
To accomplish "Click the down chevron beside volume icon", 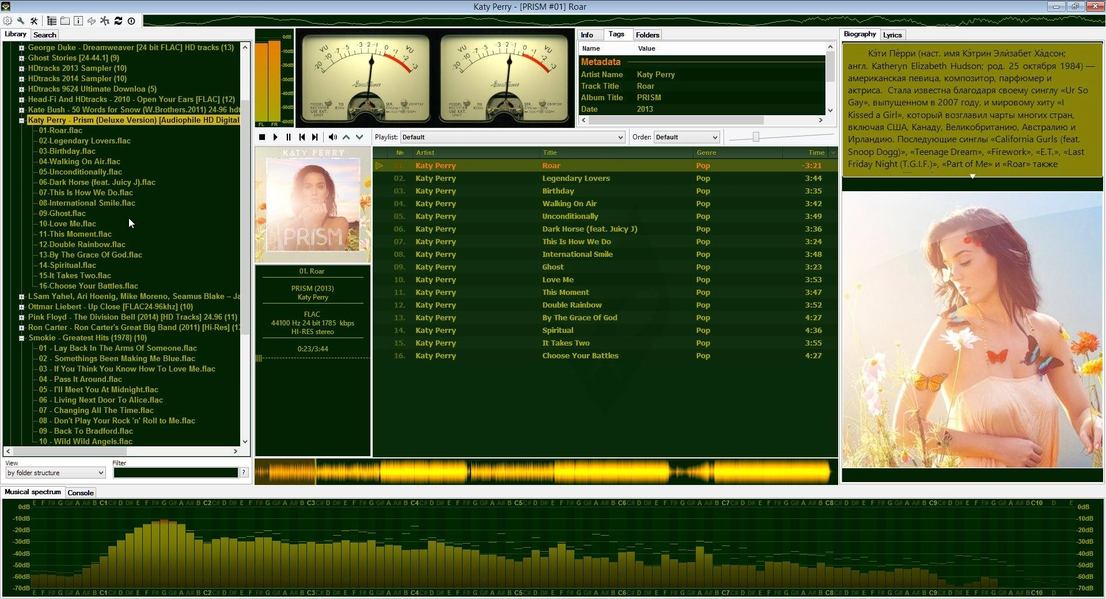I will tap(359, 137).
